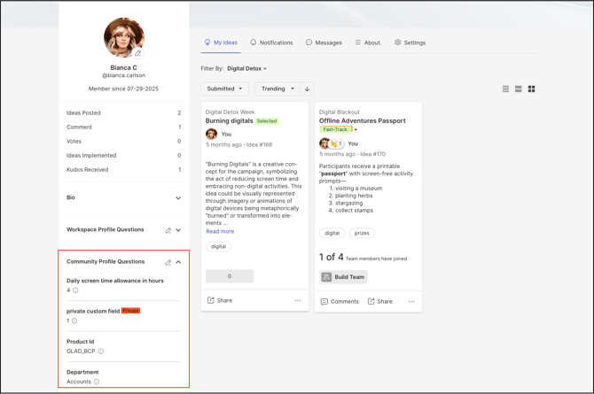Go to the Messages tab
This screenshot has height=394, width=594.
pyautogui.click(x=324, y=42)
